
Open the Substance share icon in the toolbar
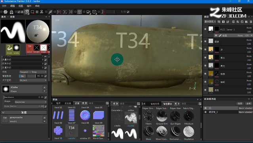(x=6, y=12)
